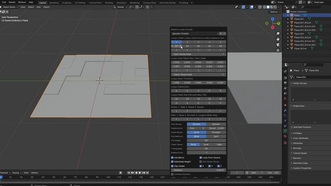The width and height of the screenshot is (331, 186).
Task: Click the Scene Collection icon in outliner
Action: (x=288, y=11)
